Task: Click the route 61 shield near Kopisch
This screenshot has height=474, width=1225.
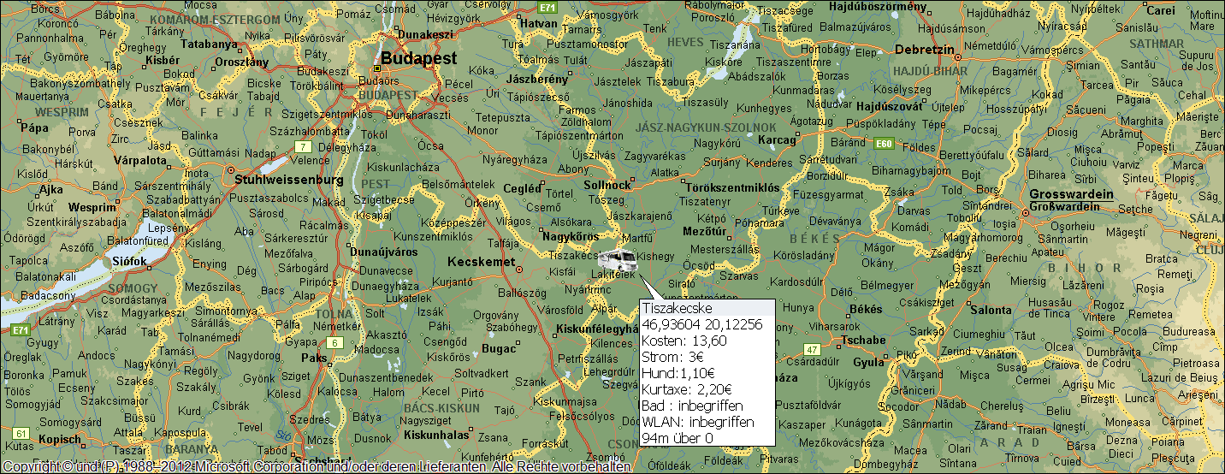Action: pyautogui.click(x=21, y=433)
